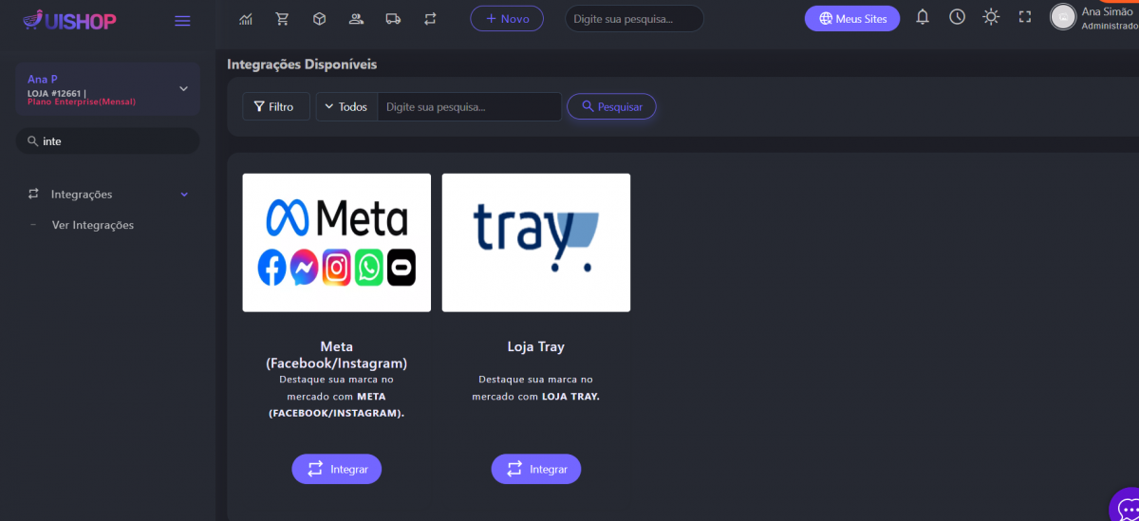The height and width of the screenshot is (521, 1139).
Task: Click the integrations search input field
Action: (469, 107)
